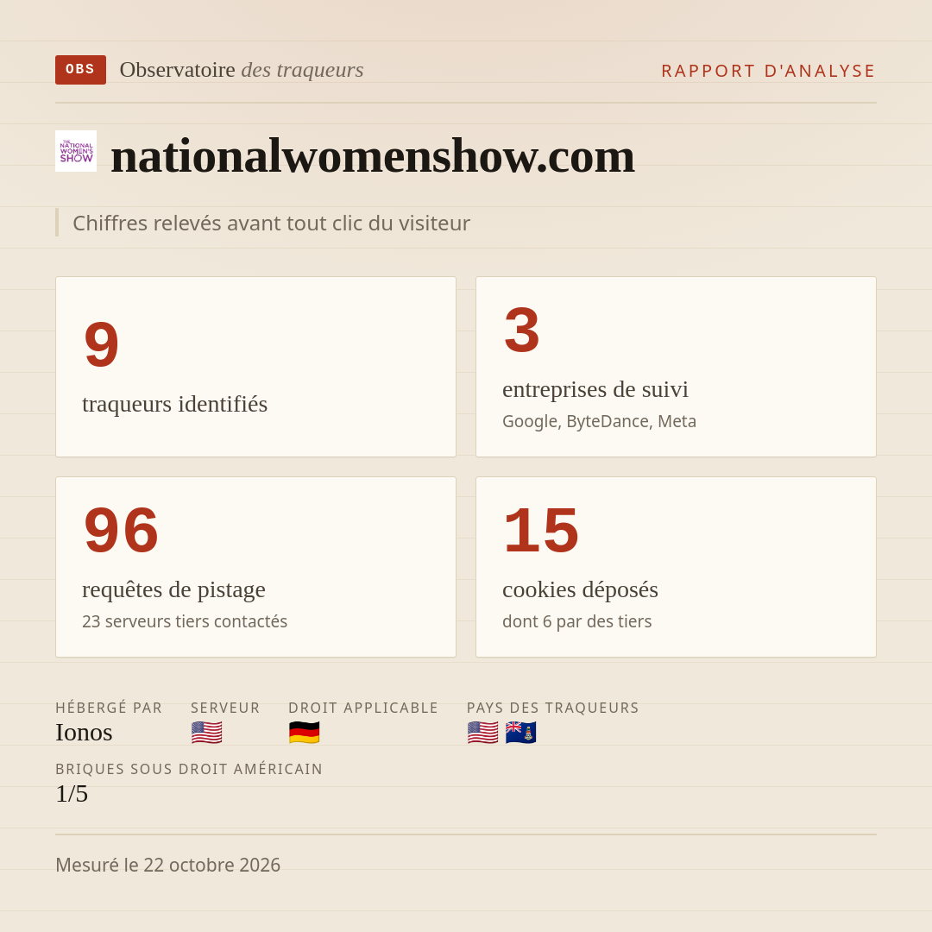Click the 'Hébergé par' label
Screen dimensions: 932x932
pyautogui.click(x=109, y=708)
